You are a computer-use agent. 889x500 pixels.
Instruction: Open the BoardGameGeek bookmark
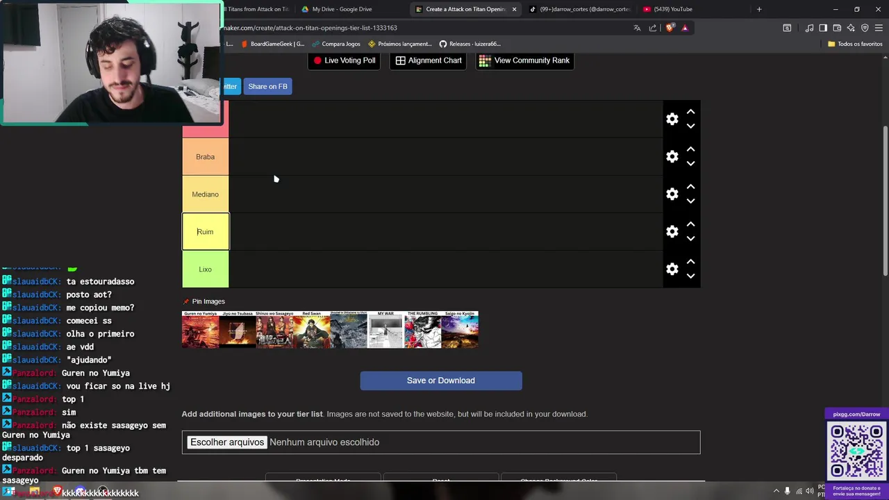tap(273, 44)
